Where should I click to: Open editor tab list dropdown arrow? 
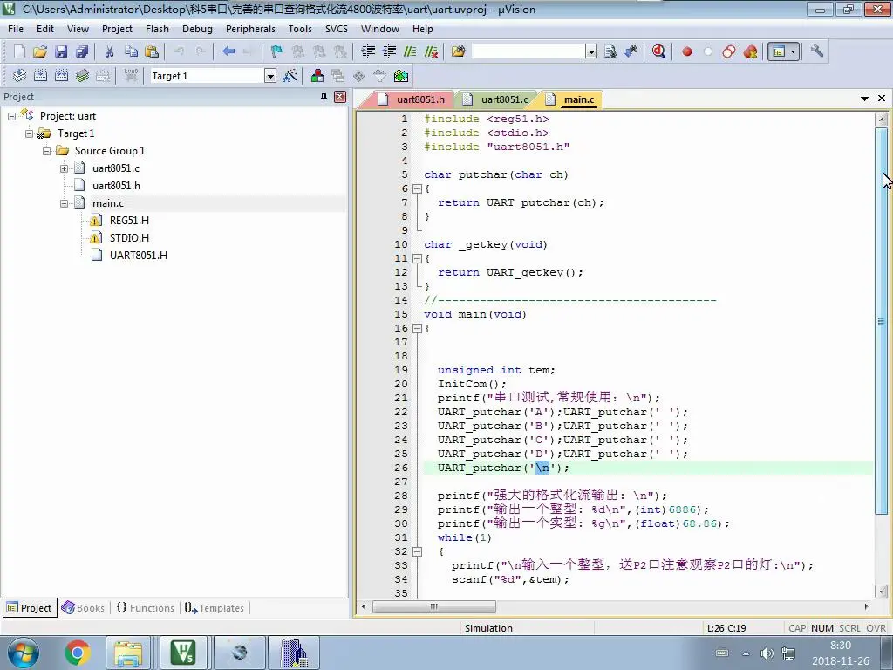coord(864,99)
